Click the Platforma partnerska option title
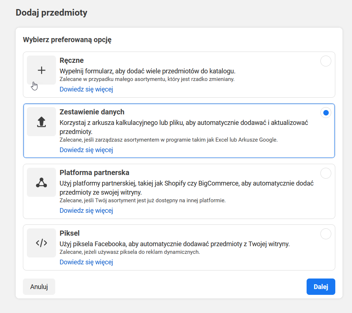This screenshot has height=313, width=352. click(x=94, y=172)
